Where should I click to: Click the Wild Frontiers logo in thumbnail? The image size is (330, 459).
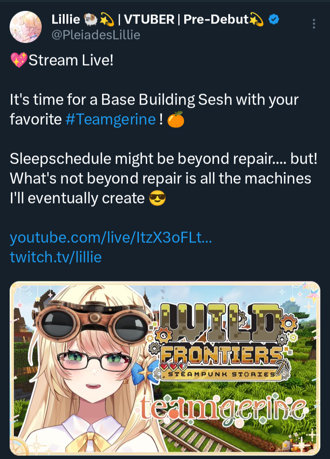(x=224, y=341)
